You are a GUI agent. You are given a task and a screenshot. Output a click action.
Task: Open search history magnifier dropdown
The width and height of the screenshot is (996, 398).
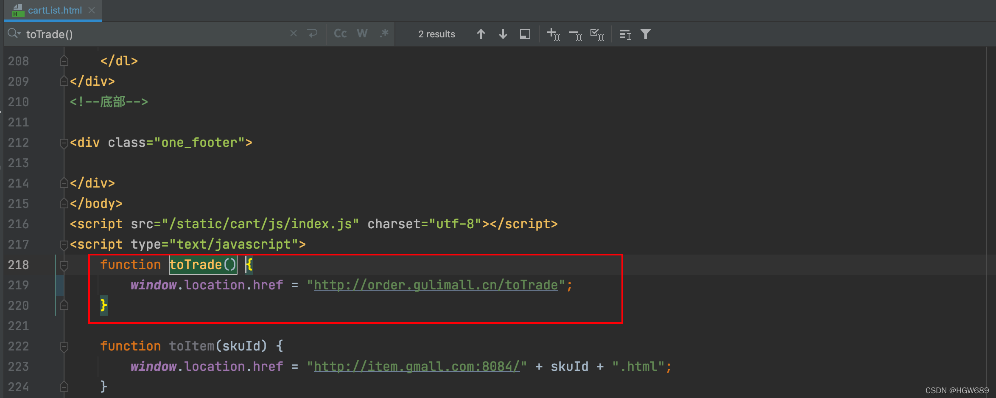pyautogui.click(x=14, y=34)
